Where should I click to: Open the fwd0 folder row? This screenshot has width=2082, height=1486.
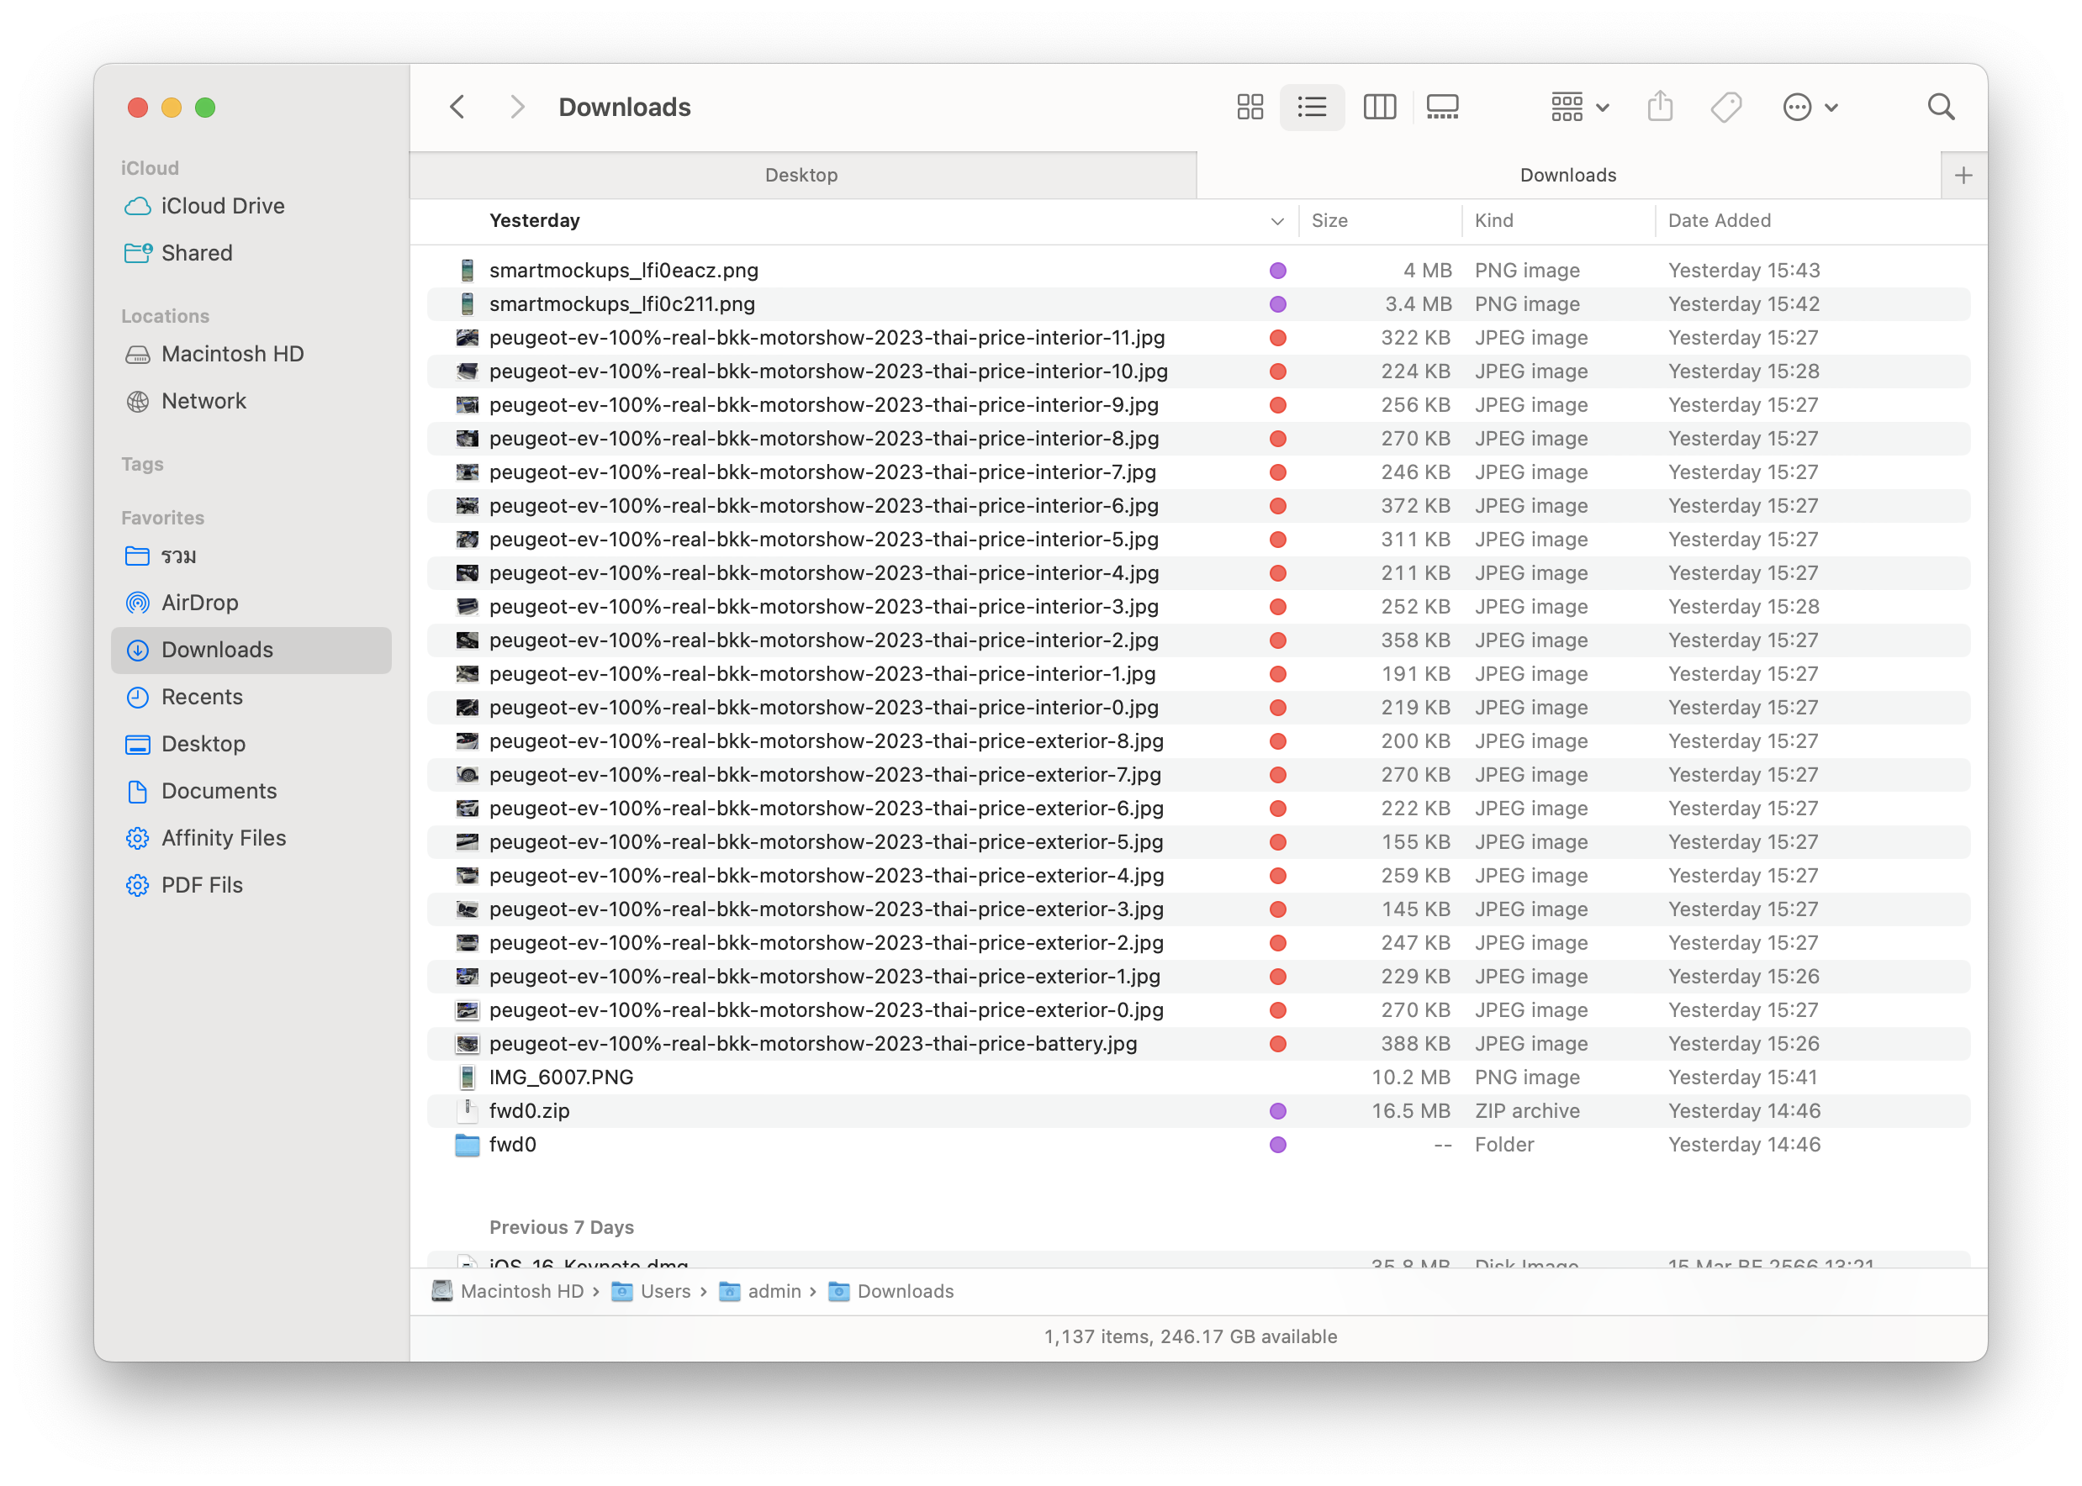(x=512, y=1144)
